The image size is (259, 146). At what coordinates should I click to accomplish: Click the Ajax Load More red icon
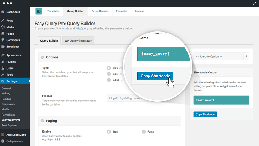(3, 135)
